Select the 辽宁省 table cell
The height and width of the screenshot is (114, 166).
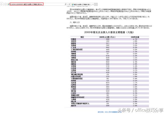[73, 72]
